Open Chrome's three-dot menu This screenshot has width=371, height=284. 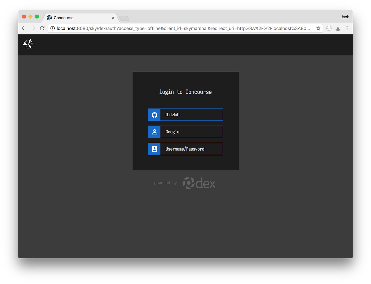[347, 28]
